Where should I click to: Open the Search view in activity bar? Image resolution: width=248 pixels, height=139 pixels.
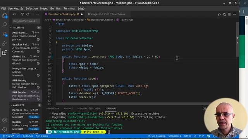(x=5, y=25)
